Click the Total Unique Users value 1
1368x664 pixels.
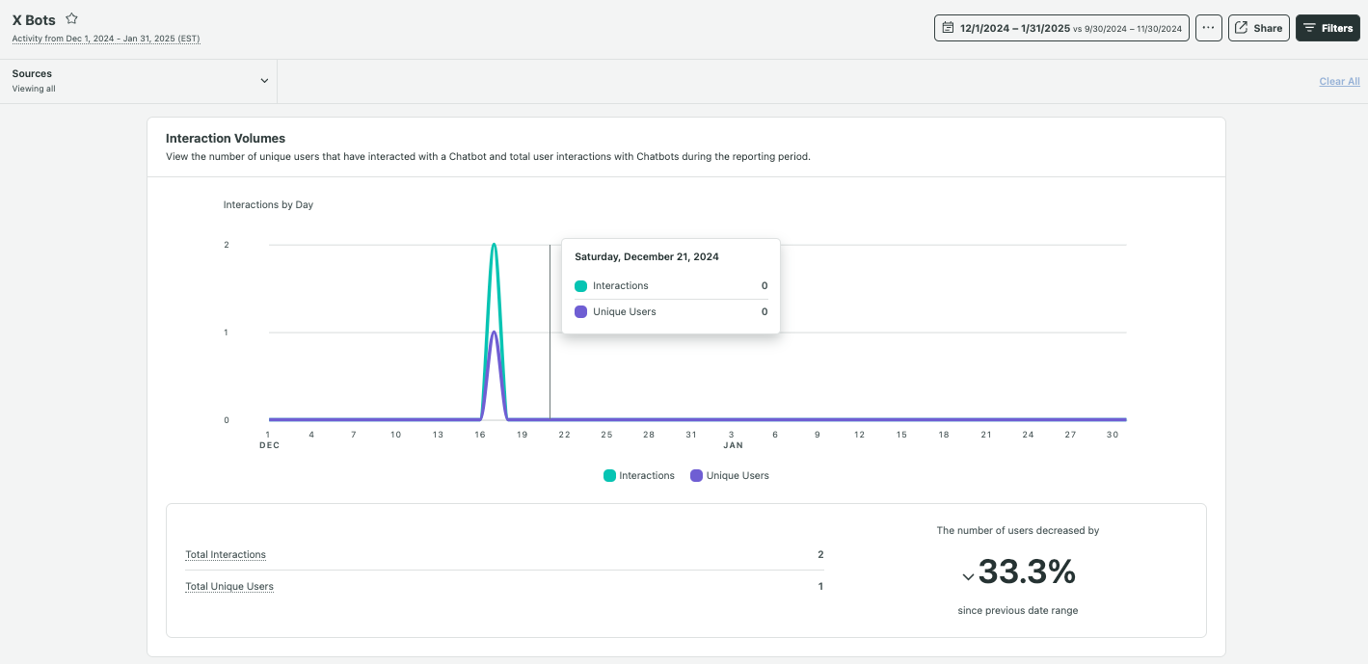pos(820,586)
